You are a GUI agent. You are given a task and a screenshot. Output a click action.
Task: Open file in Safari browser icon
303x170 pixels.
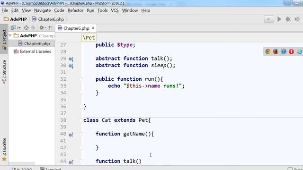coord(284,51)
